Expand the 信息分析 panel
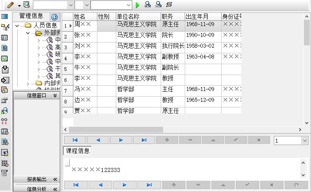Viewport: 311px width, 192px height. pos(55,189)
